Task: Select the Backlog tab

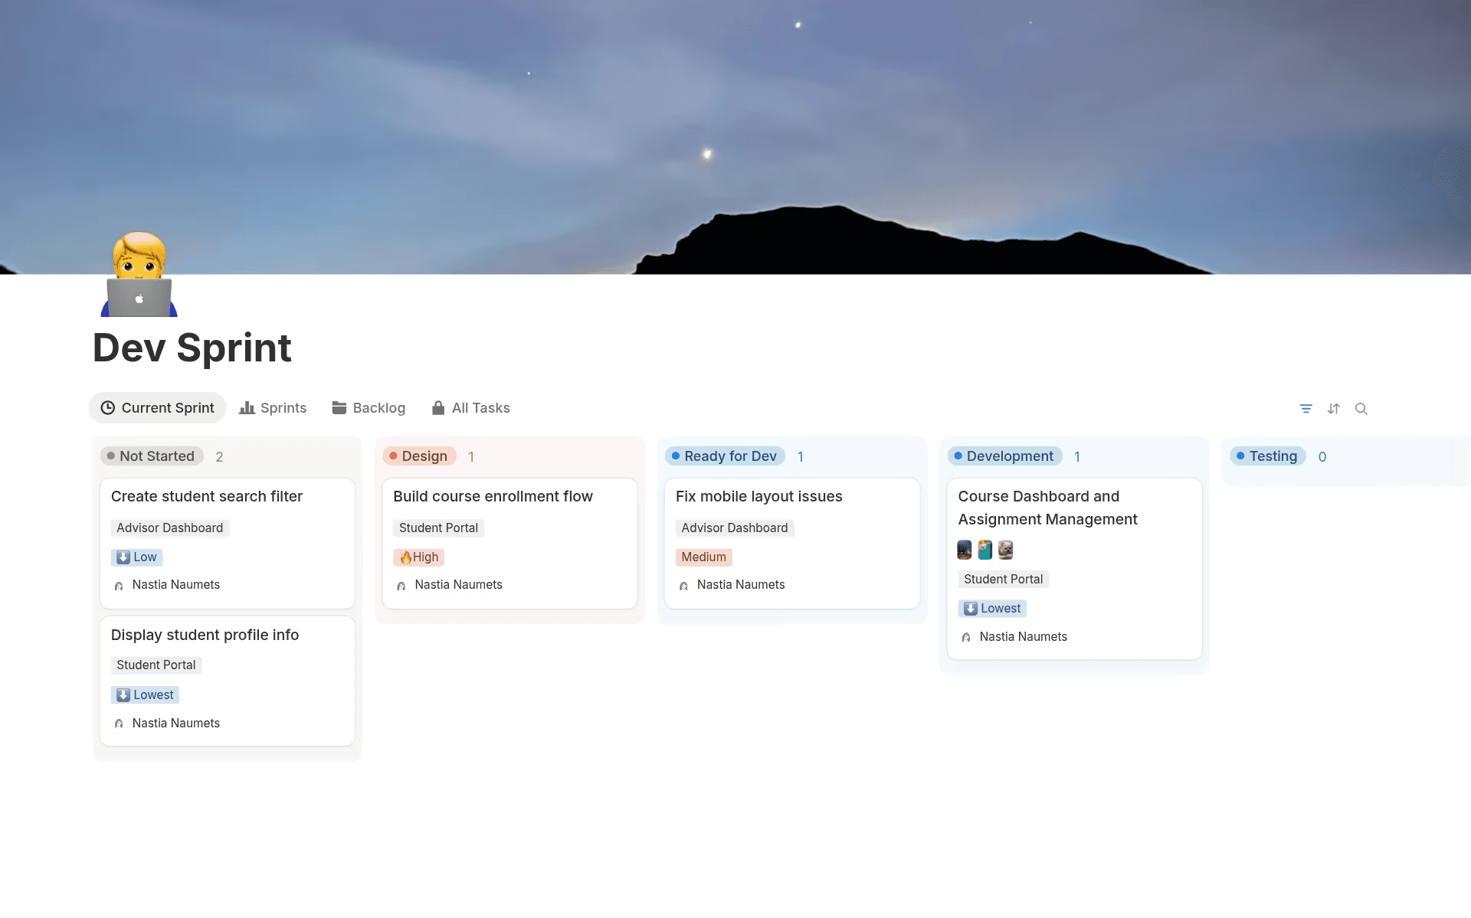Action: click(x=378, y=407)
